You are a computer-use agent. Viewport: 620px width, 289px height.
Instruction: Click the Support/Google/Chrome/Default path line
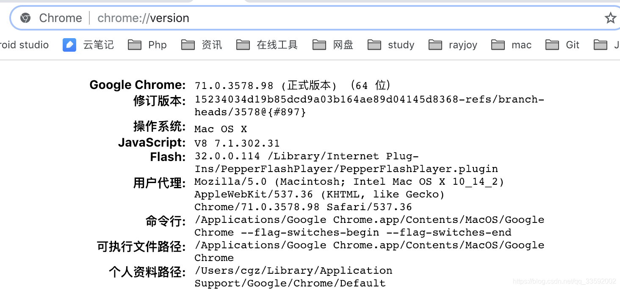coord(290,283)
